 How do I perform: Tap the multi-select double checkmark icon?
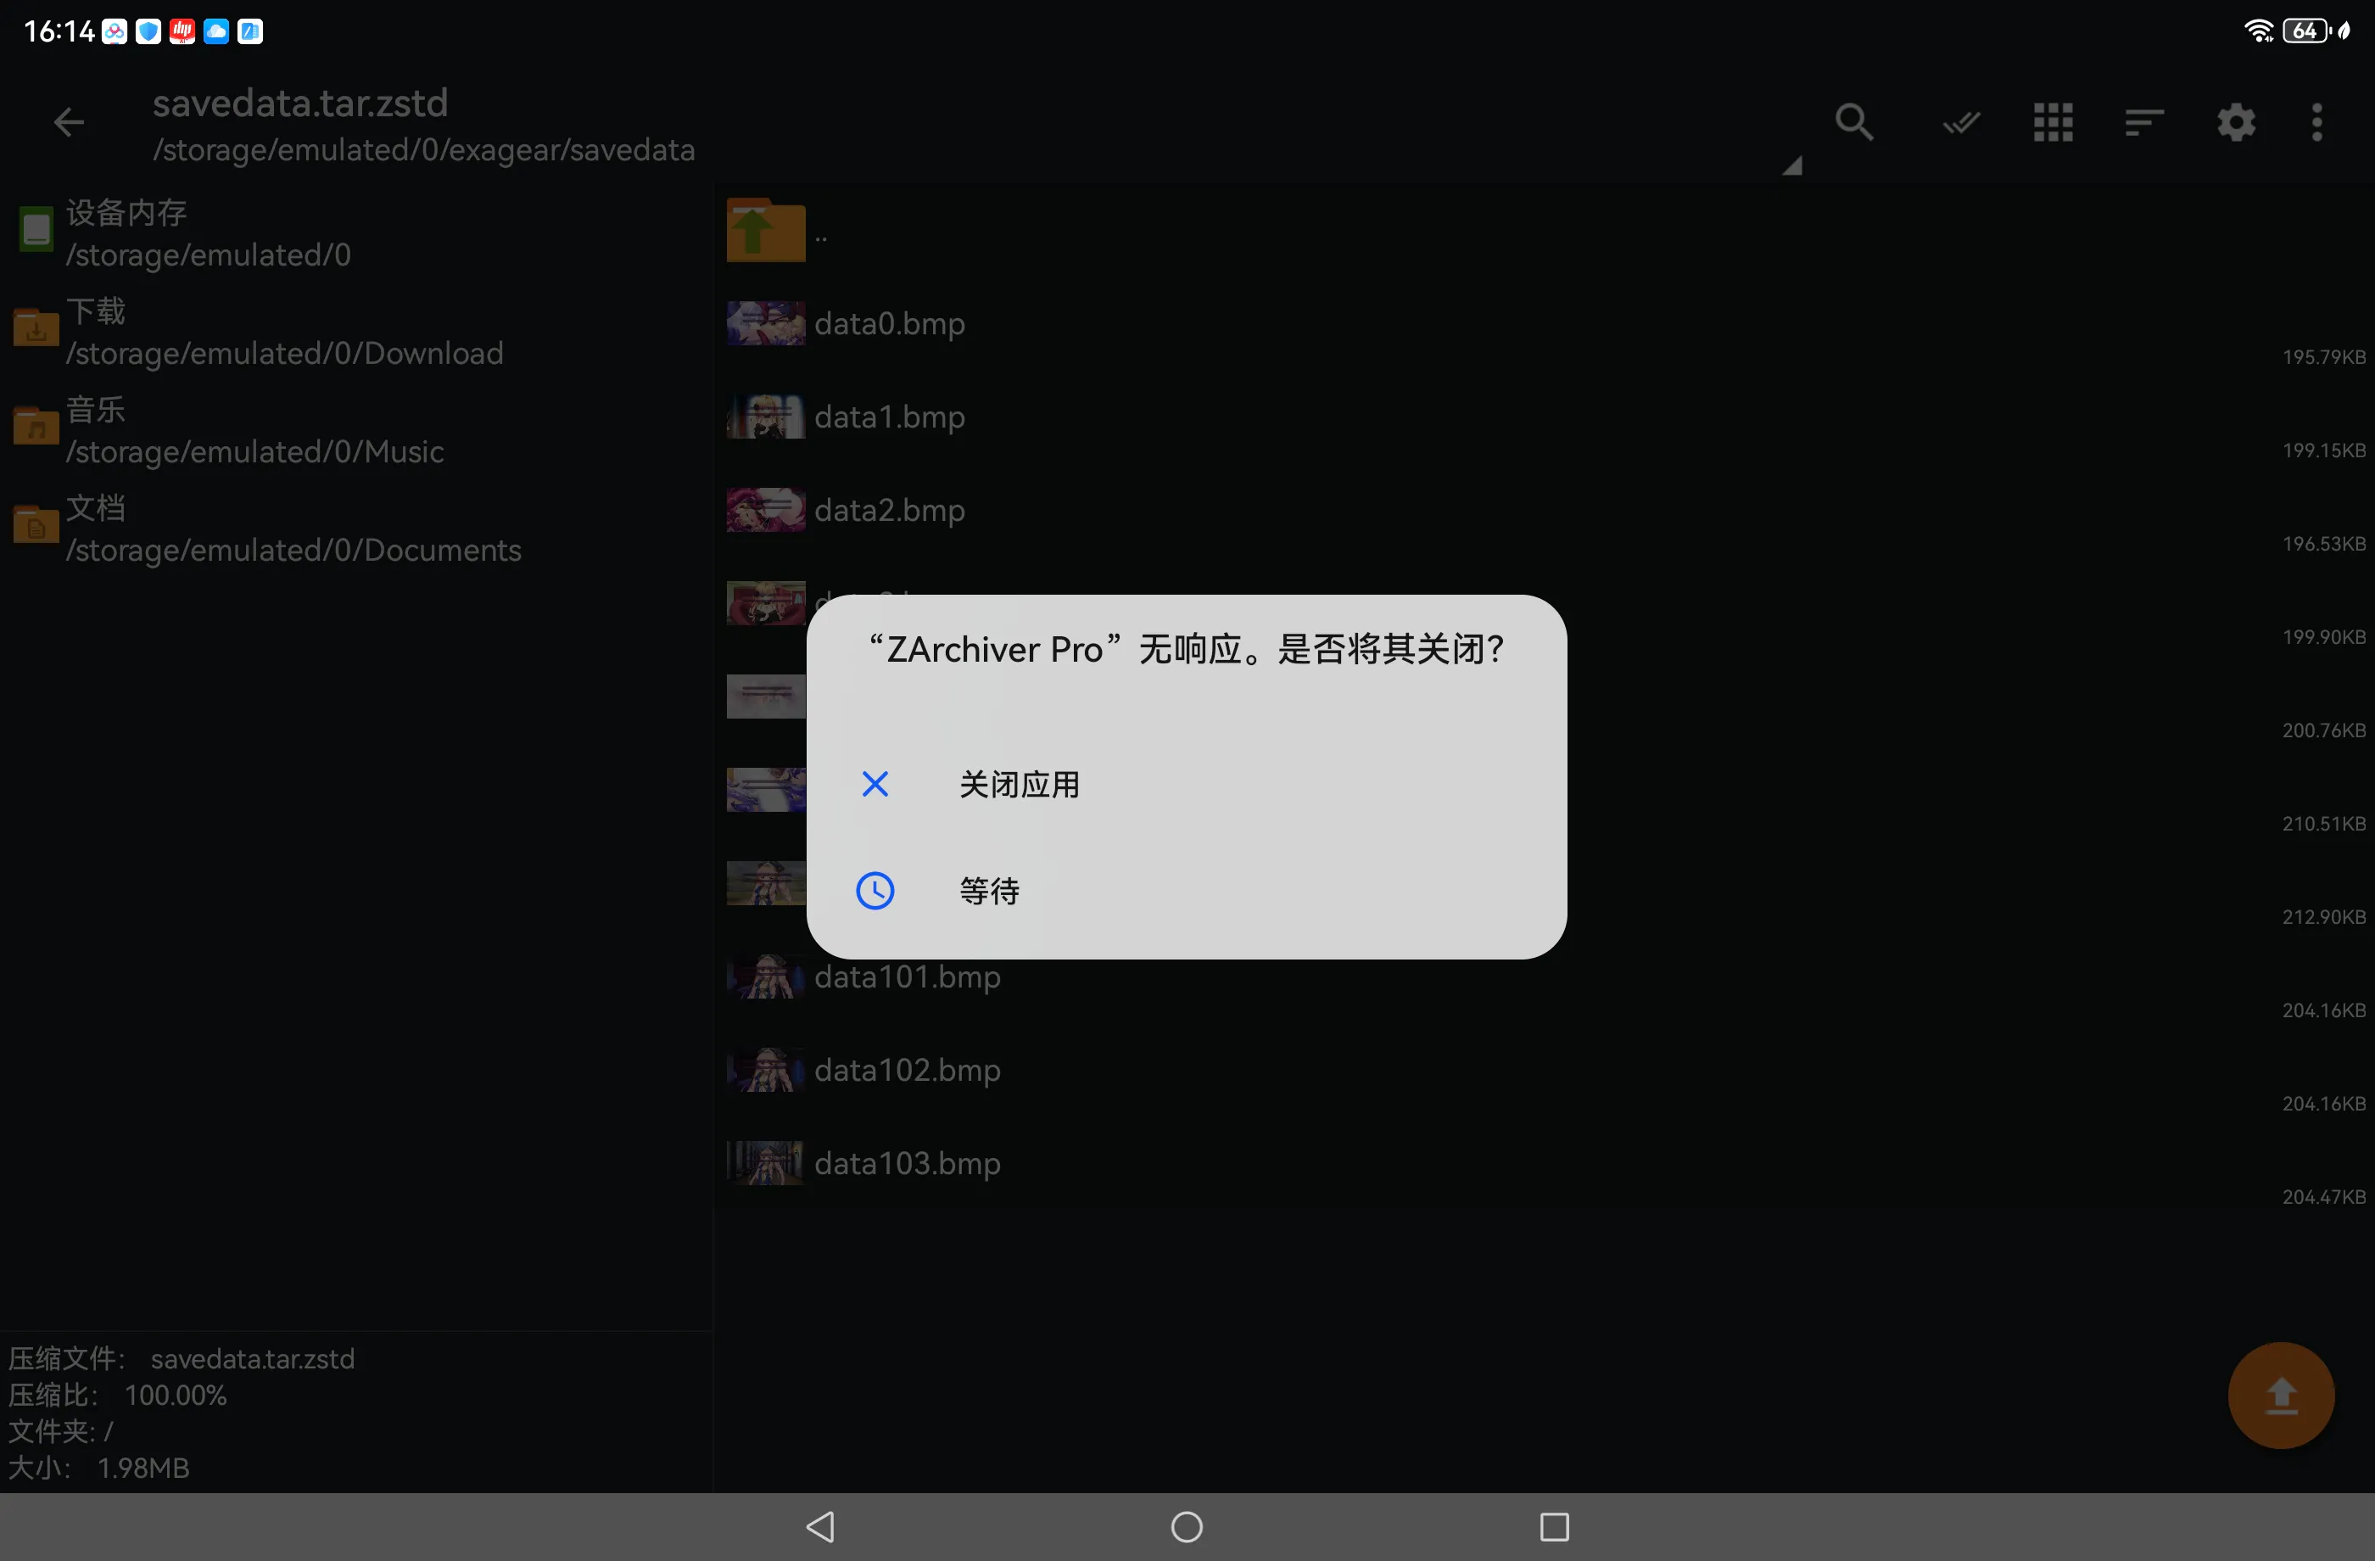[x=1961, y=123]
